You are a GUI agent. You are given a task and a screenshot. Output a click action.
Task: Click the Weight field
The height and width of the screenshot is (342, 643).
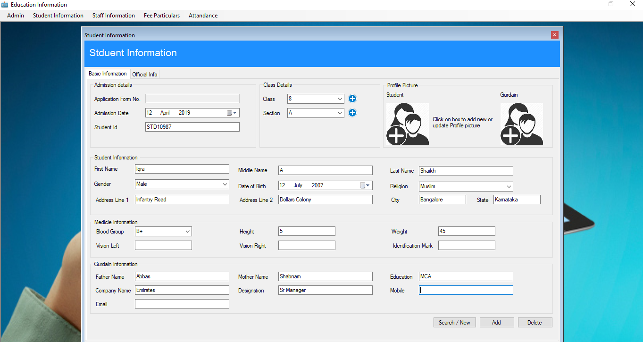[467, 231]
